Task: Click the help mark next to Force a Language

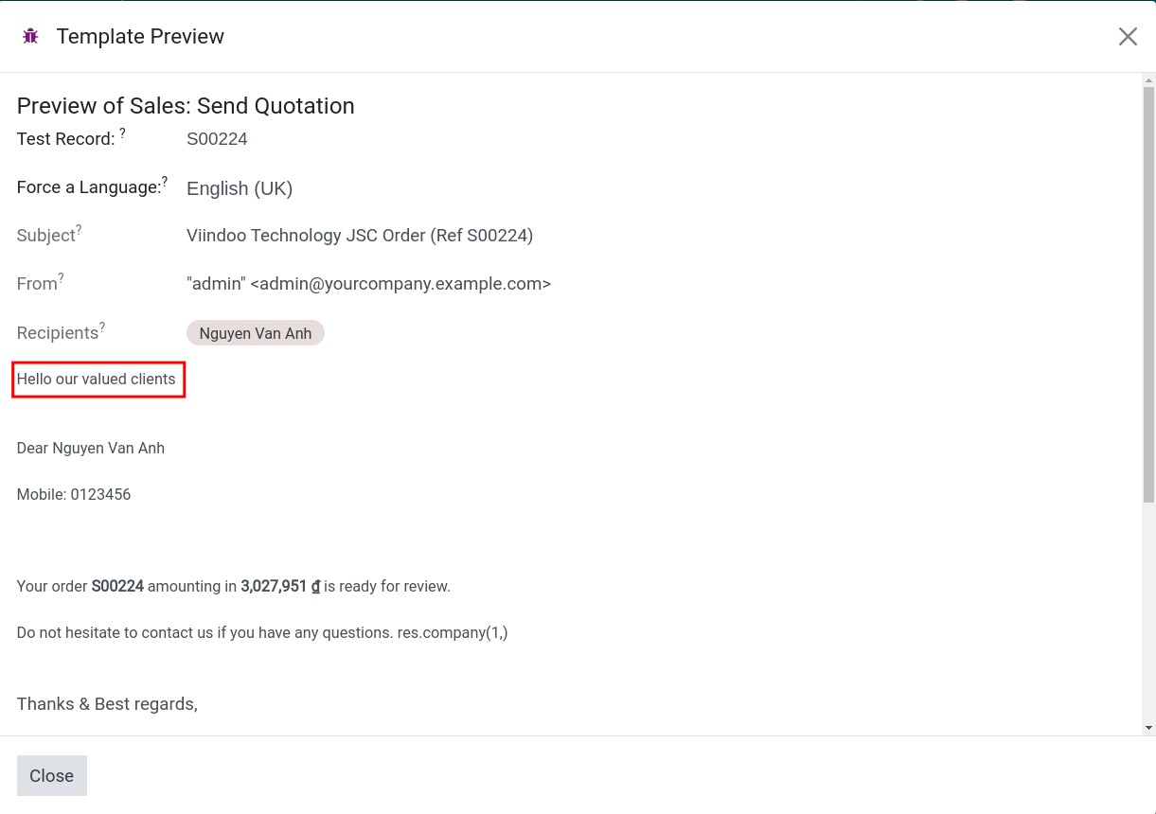Action: pyautogui.click(x=165, y=182)
